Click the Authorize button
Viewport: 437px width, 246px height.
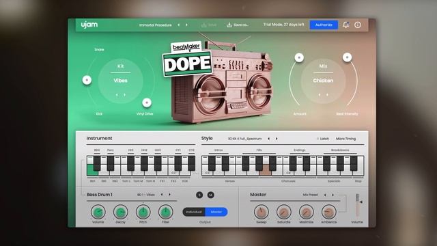pos(324,25)
